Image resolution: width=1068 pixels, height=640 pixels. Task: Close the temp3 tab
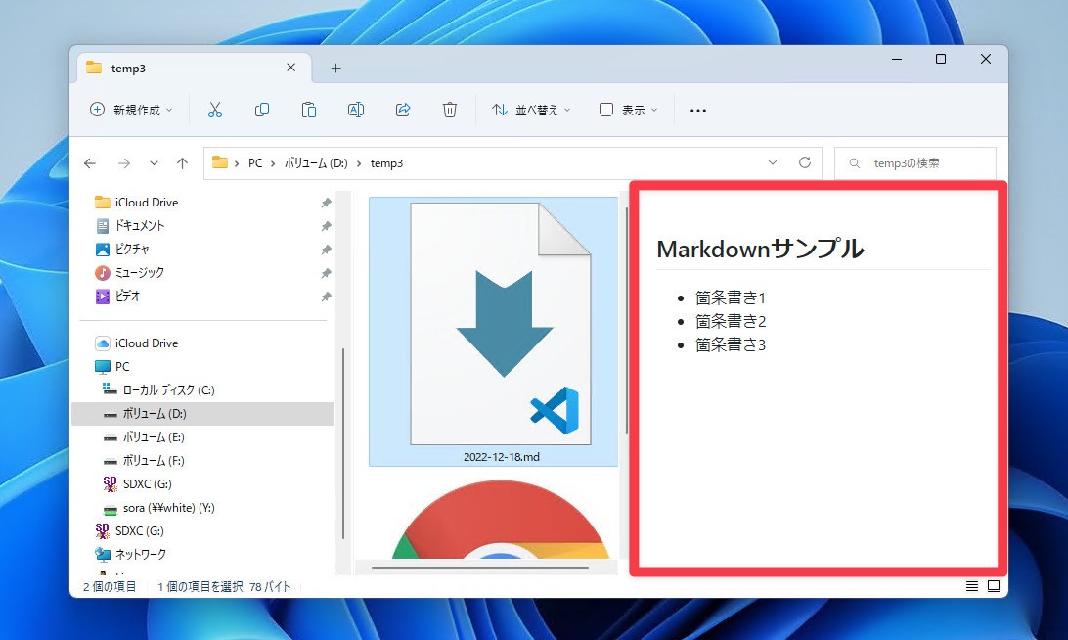click(x=290, y=68)
